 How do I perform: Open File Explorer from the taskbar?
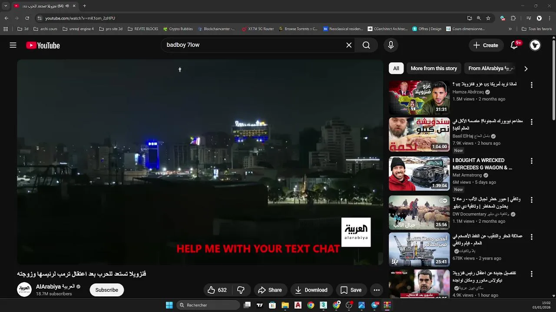[285, 305]
